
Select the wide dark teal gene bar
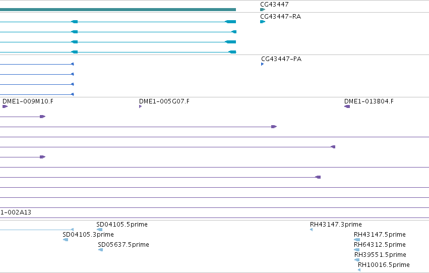118,10
